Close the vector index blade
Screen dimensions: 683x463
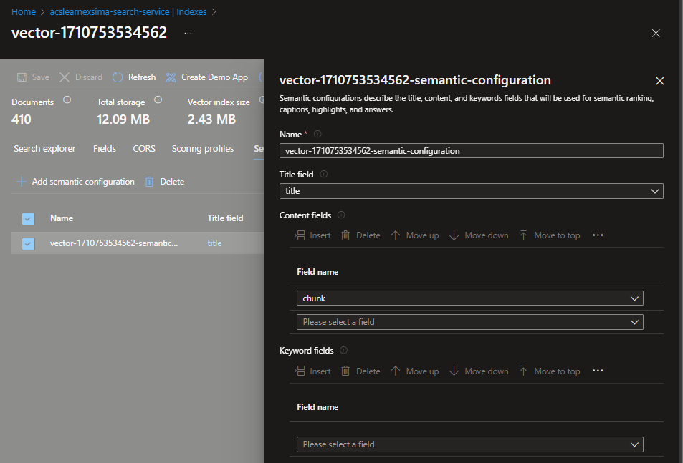656,34
